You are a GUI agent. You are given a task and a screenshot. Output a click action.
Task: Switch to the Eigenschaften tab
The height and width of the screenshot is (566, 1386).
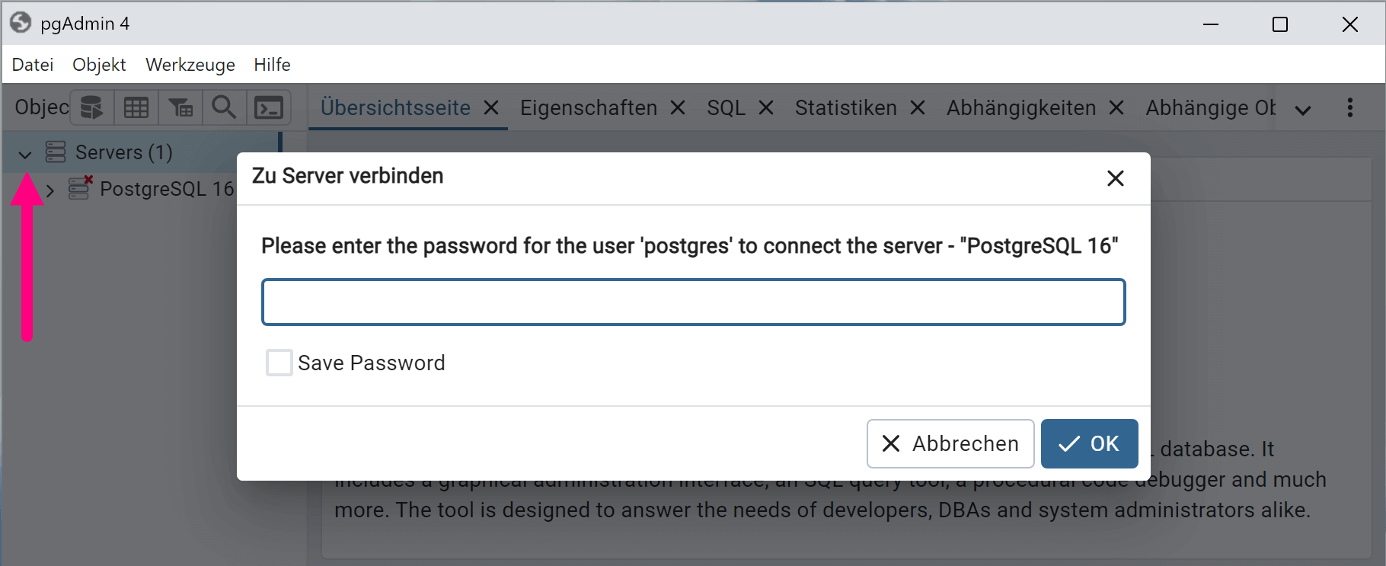point(588,108)
